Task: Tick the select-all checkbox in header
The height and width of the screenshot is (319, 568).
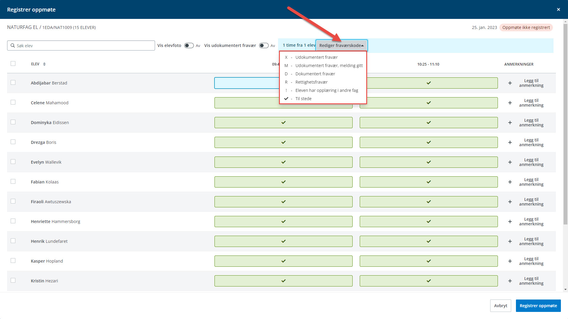Action: 13,64
